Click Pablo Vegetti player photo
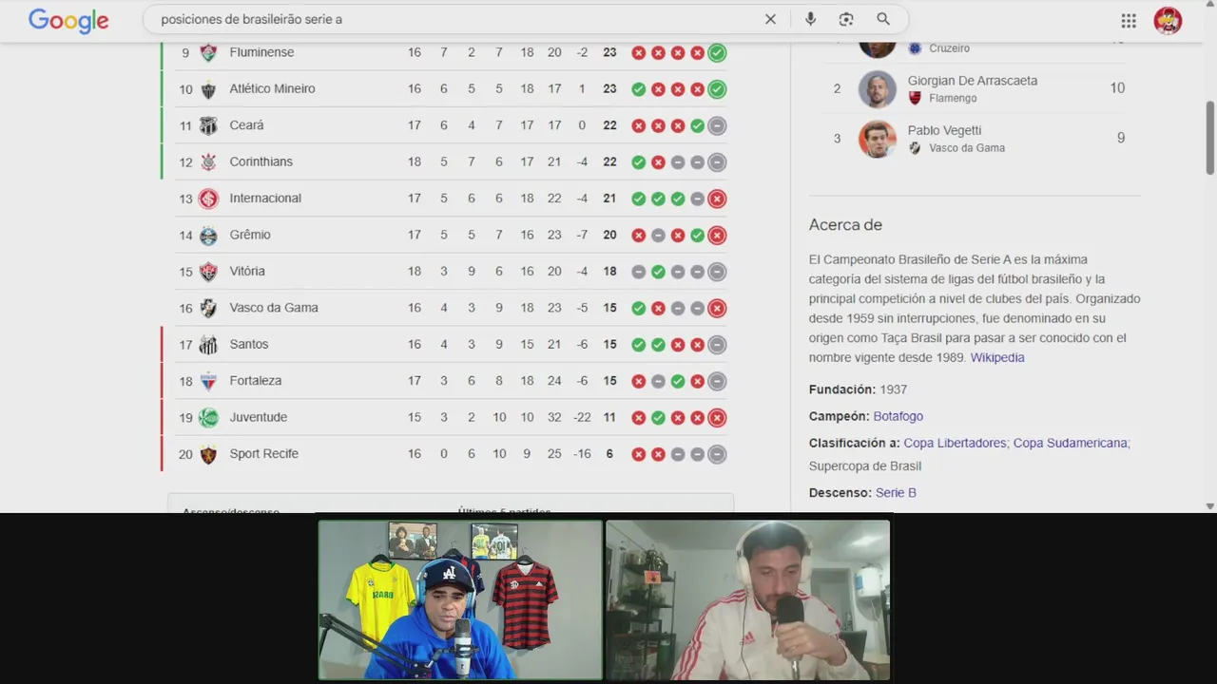This screenshot has width=1217, height=684. (878, 139)
